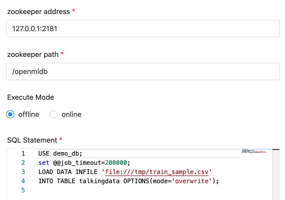Click the Execute Mode section label
The width and height of the screenshot is (285, 200).
coord(30,97)
